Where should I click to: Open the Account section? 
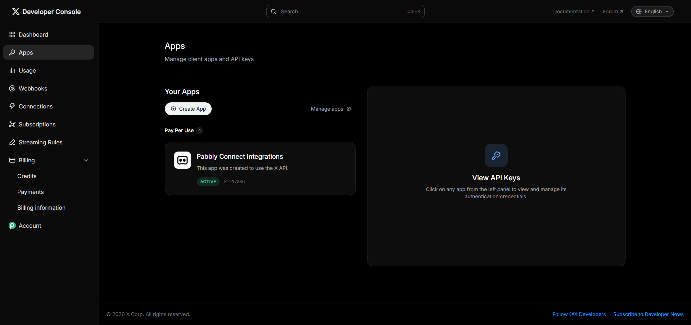(30, 226)
